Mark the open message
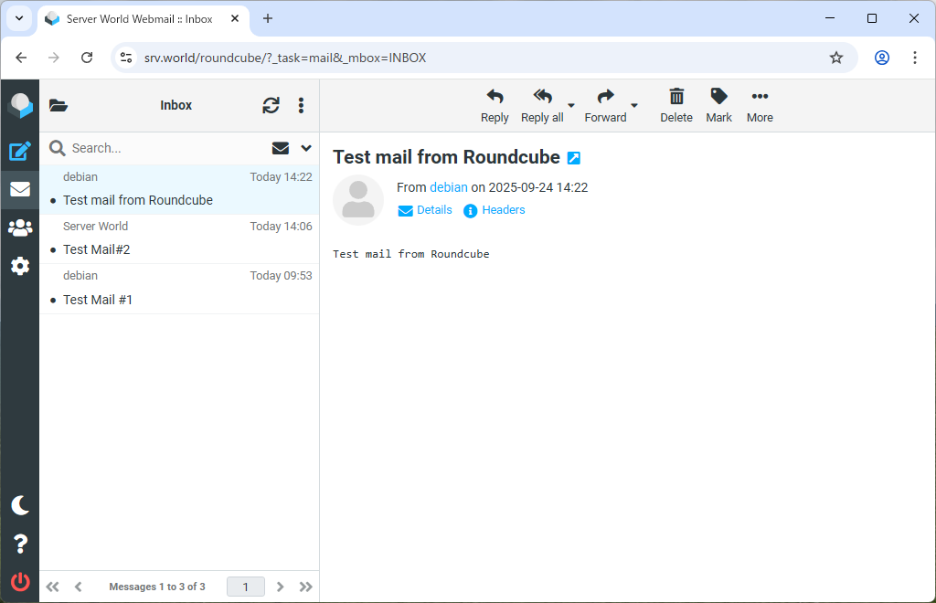 point(718,105)
